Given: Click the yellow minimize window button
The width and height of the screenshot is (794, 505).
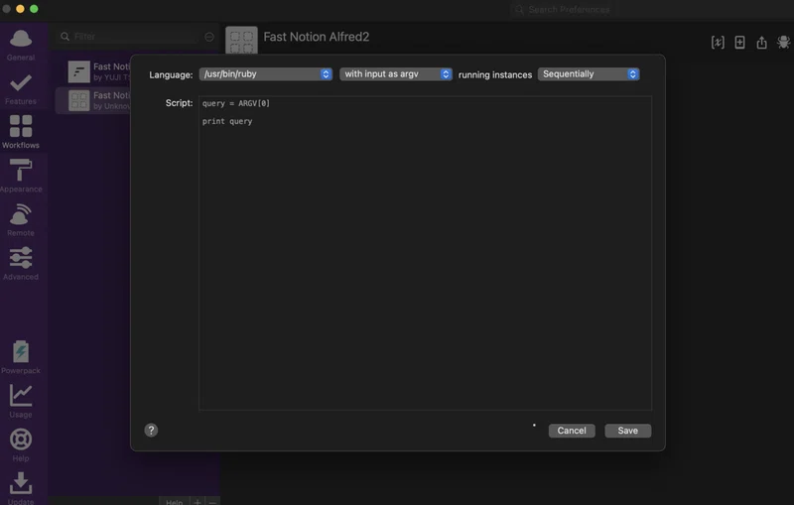Looking at the screenshot, I should coord(20,9).
